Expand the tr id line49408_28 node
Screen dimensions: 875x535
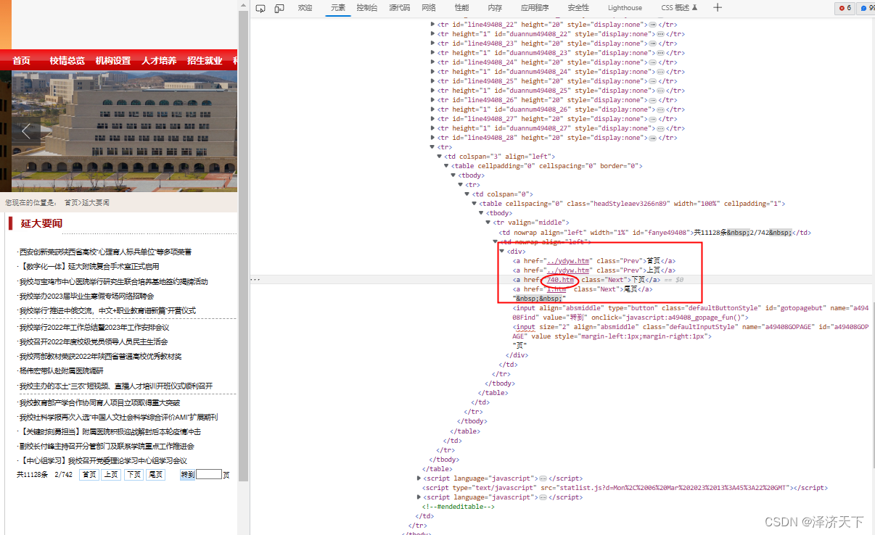click(x=433, y=138)
